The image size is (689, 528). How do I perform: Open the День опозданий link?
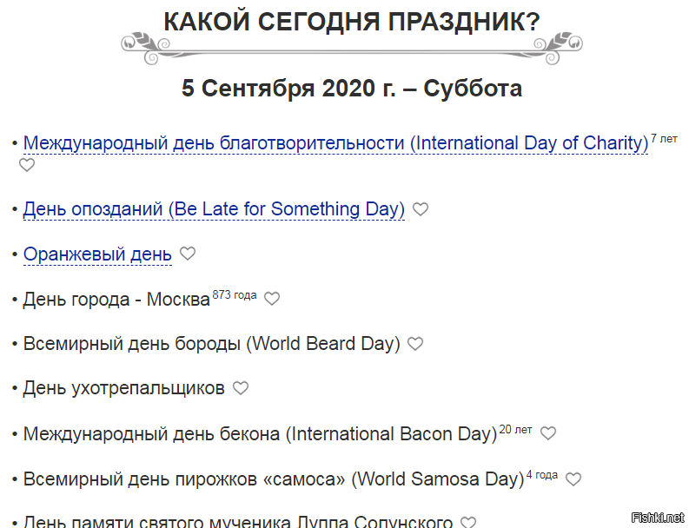(214, 209)
